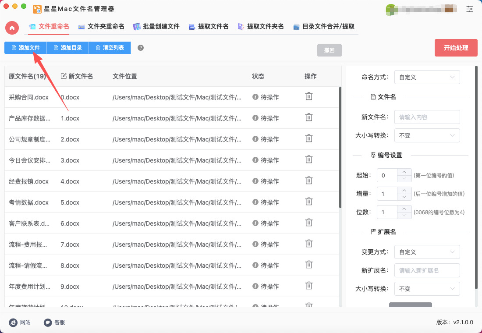482x333 pixels.
Task: Decrease the 位数 value with down arrow
Action: click(x=404, y=215)
